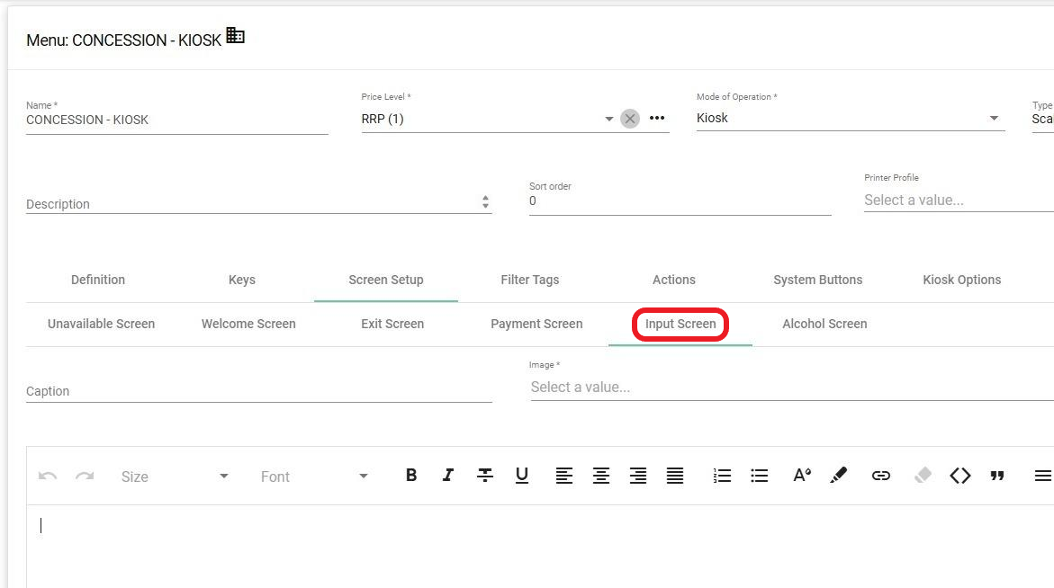Open the text color picker icon
Viewport: 1054px width, 588px height.
(x=800, y=476)
